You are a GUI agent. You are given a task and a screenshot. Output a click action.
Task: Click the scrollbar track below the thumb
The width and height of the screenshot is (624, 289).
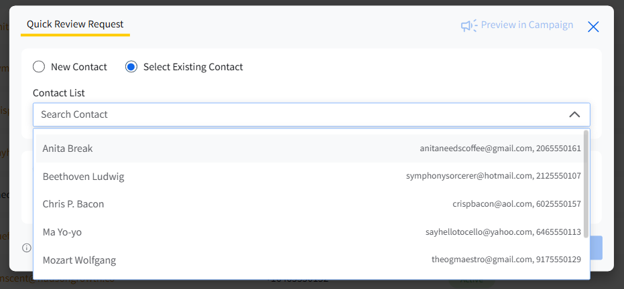[x=586, y=258]
